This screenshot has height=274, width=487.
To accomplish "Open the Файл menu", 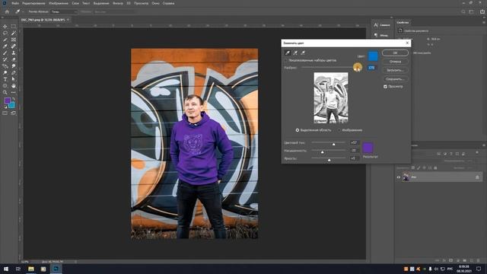I will [15, 3].
